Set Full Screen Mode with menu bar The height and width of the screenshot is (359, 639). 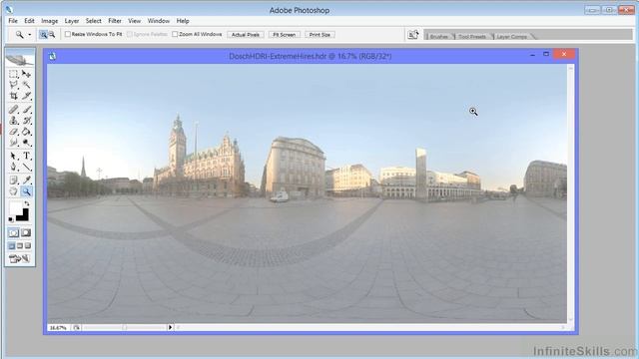[x=20, y=246]
